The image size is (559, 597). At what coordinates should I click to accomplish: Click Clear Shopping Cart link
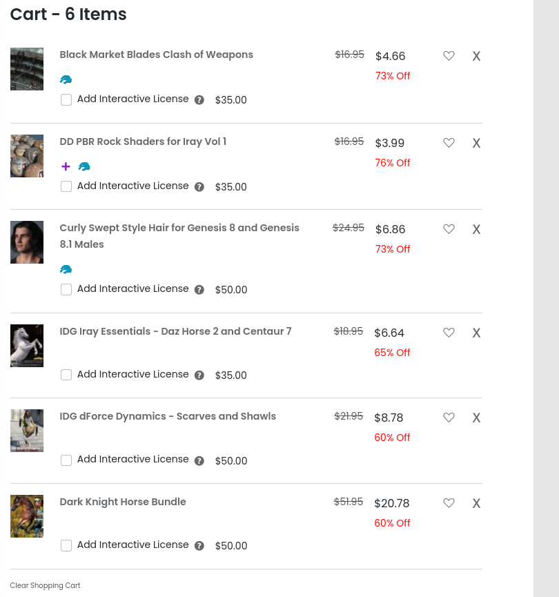tap(45, 585)
